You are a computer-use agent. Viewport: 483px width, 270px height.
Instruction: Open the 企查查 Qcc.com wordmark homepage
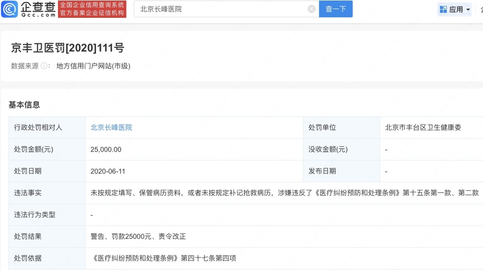coord(38,9)
